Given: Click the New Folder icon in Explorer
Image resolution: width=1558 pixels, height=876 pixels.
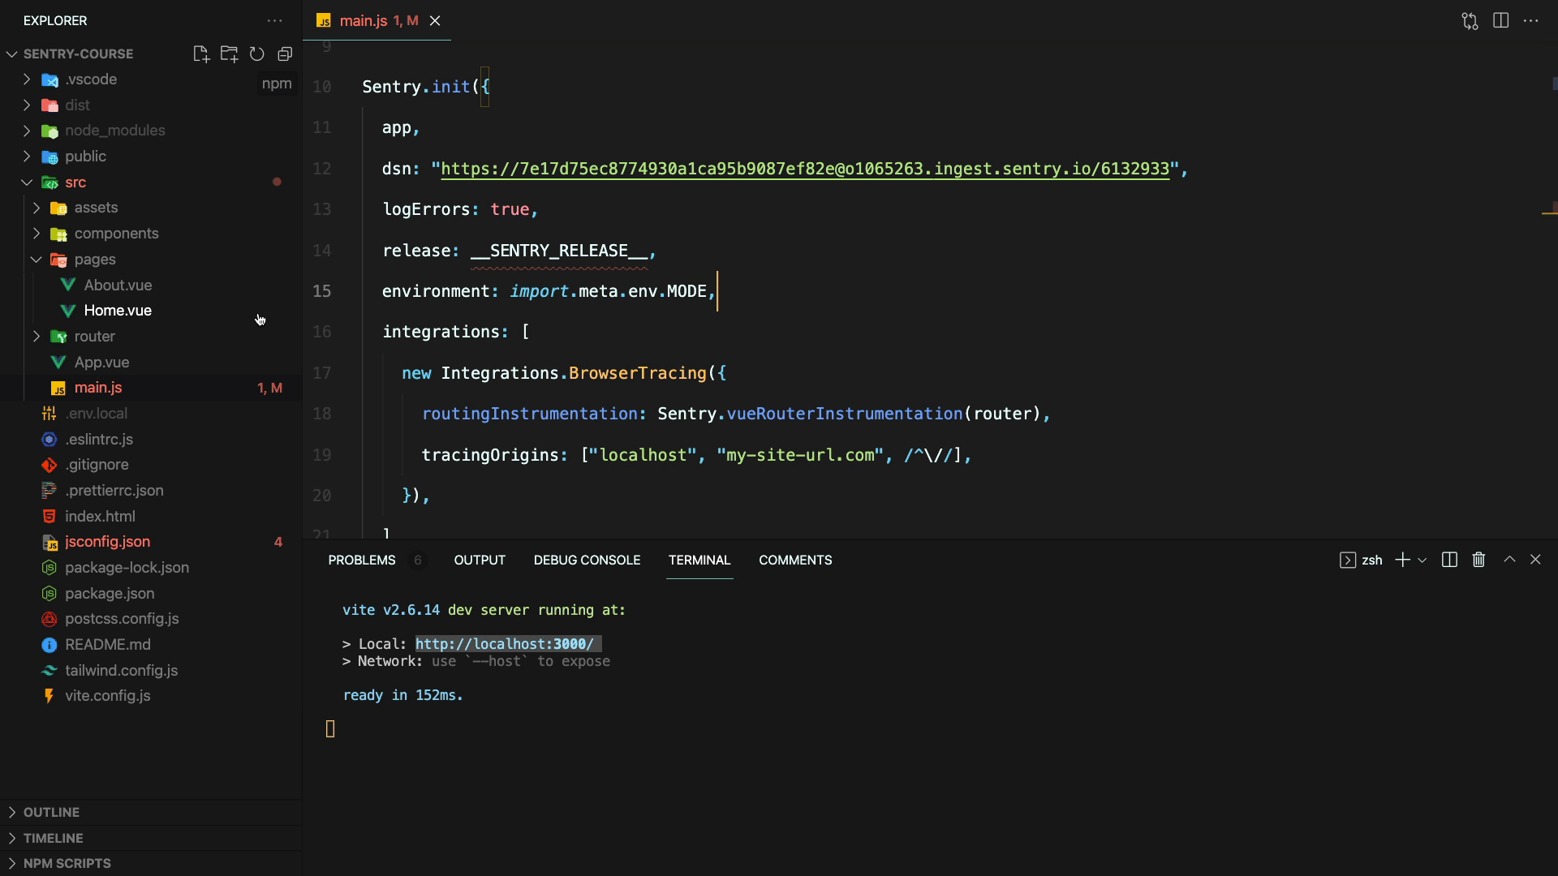Looking at the screenshot, I should 229,54.
